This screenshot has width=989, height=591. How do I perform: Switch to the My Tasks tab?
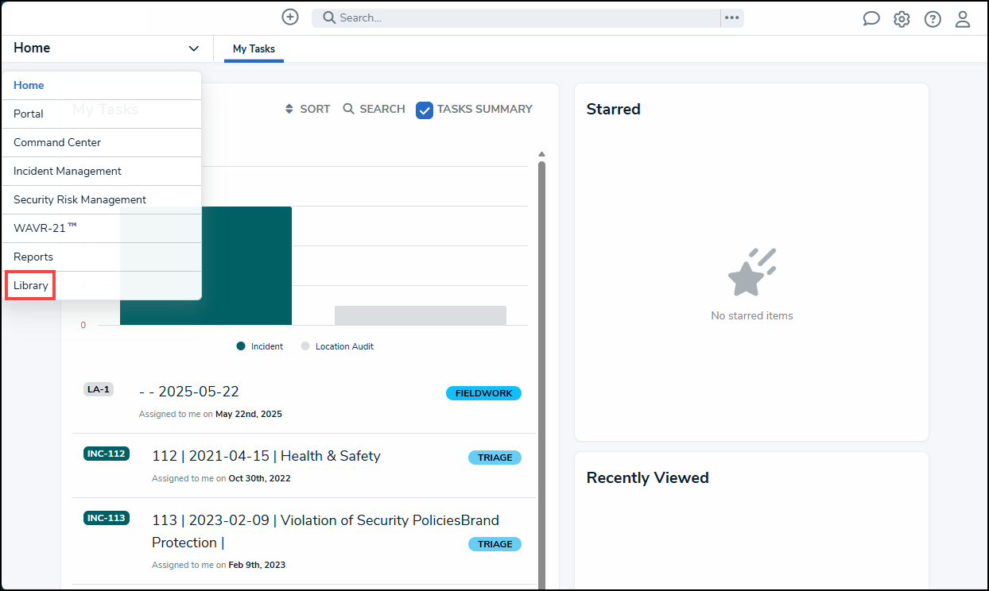pyautogui.click(x=254, y=48)
